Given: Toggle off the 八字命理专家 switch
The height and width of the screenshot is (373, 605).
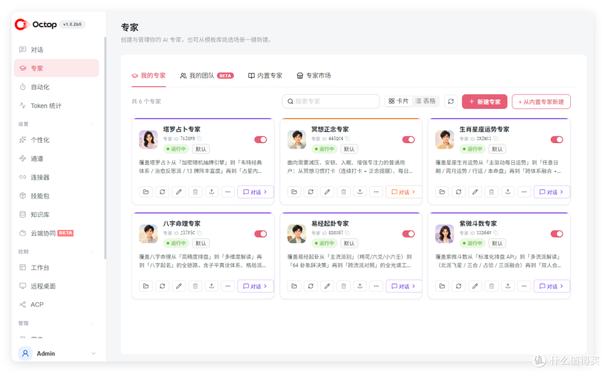Looking at the screenshot, I should [260, 234].
